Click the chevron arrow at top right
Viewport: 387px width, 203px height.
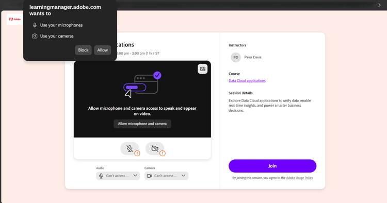(x=379, y=5)
